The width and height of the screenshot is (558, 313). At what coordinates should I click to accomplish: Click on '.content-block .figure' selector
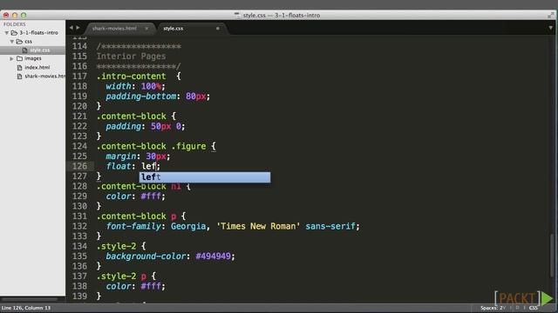(151, 146)
